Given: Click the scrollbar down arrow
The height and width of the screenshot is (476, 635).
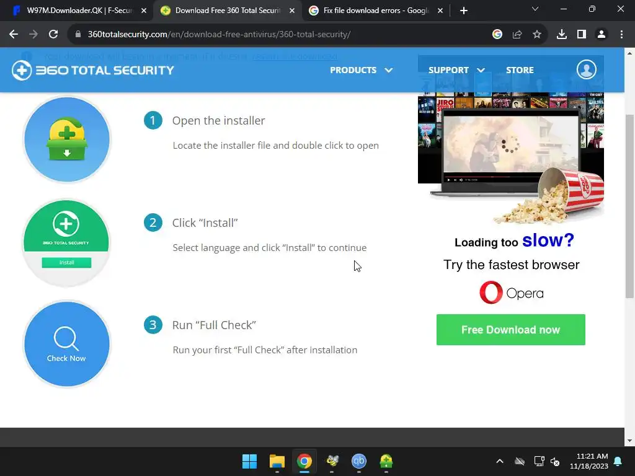Looking at the screenshot, I should pyautogui.click(x=629, y=441).
